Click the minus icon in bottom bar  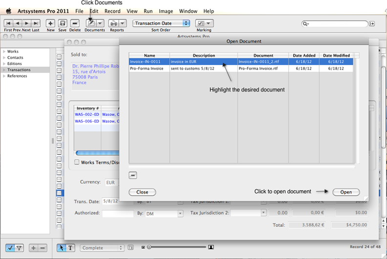[x=43, y=248]
